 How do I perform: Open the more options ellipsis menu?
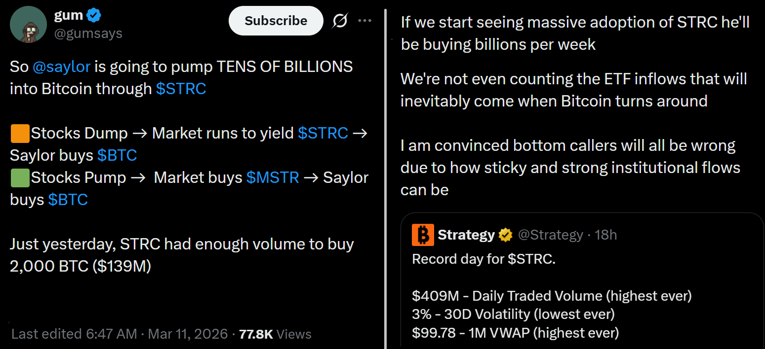(x=364, y=20)
